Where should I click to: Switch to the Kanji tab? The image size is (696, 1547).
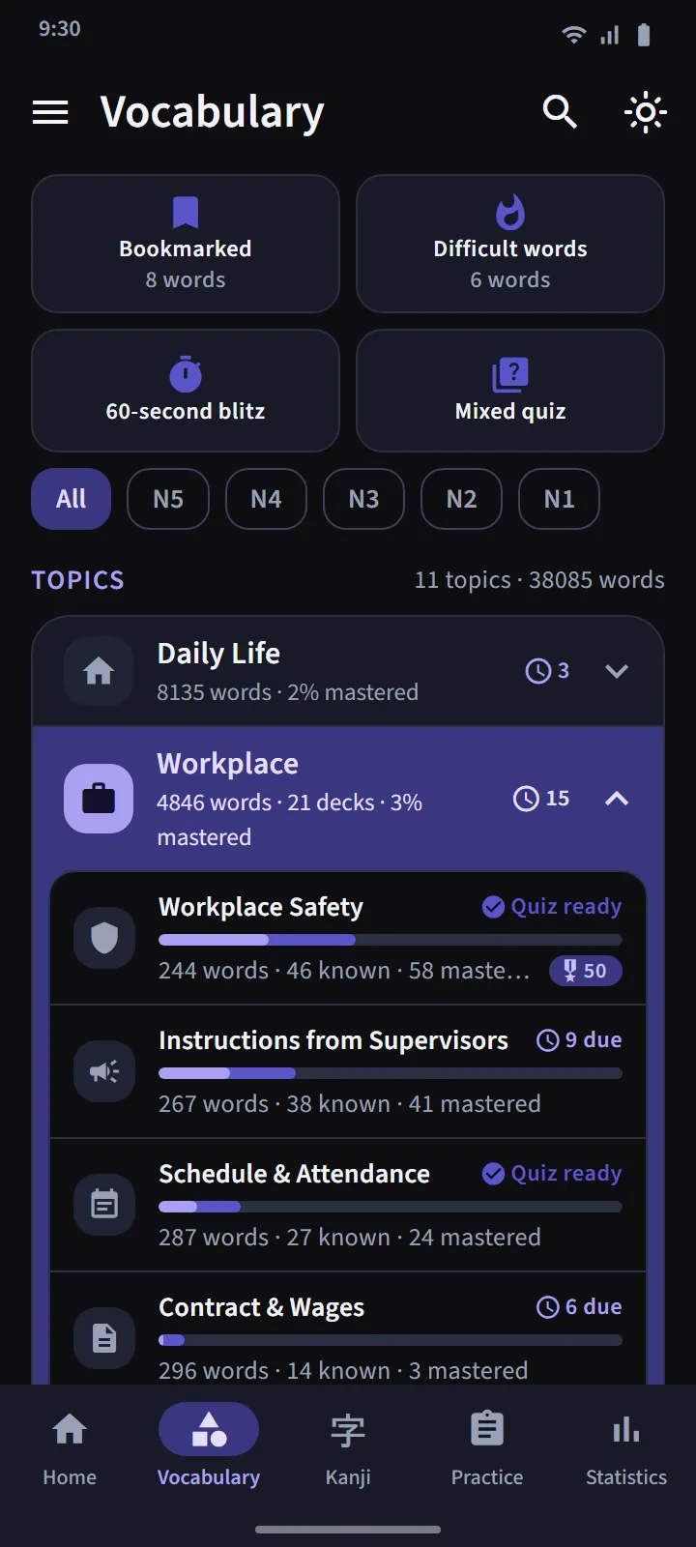click(348, 1448)
